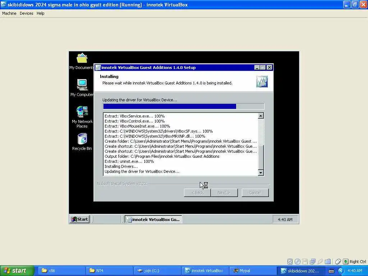Screen dimensions: 368x276
Task: Click the install log scrollbar thumb
Action: (x=261, y=157)
